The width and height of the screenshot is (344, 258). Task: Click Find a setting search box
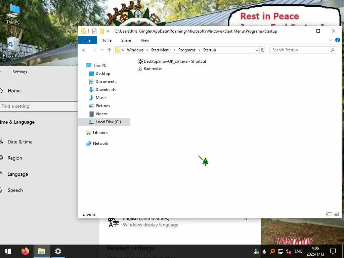pyautogui.click(x=39, y=106)
